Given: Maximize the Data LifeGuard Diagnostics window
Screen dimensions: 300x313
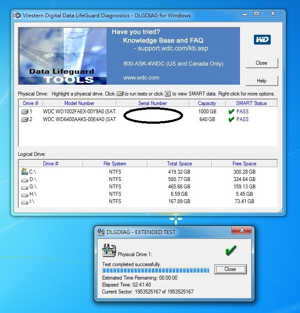Looking at the screenshot, I should [x=257, y=14].
